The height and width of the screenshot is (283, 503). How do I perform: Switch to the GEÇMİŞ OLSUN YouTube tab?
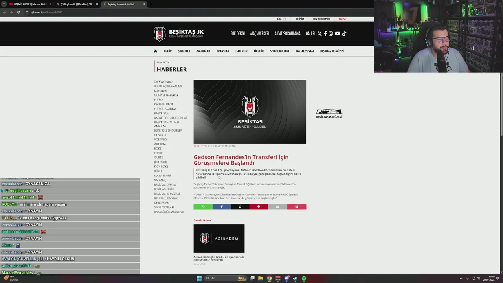30,4
